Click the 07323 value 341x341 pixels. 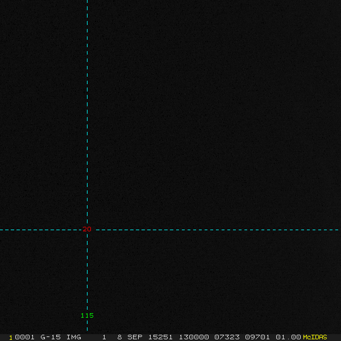click(x=227, y=337)
